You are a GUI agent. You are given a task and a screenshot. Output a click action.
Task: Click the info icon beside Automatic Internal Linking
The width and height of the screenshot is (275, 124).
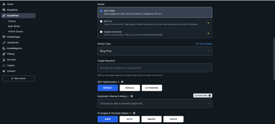click(x=132, y=96)
